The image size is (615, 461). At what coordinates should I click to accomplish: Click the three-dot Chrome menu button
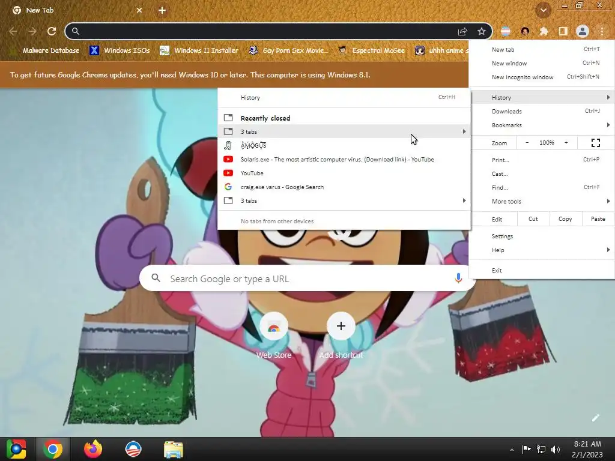click(x=602, y=31)
